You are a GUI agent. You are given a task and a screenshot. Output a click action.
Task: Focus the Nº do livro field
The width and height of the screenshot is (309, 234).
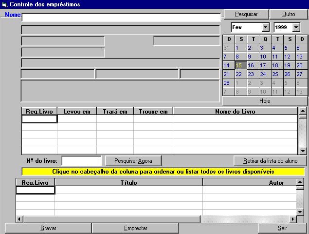click(81, 160)
